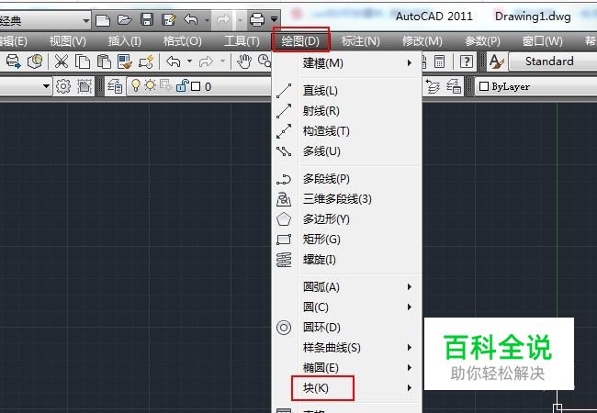This screenshot has width=597, height=413.
Task: Toggle layer 0 on/off light bulb
Action: pos(136,85)
